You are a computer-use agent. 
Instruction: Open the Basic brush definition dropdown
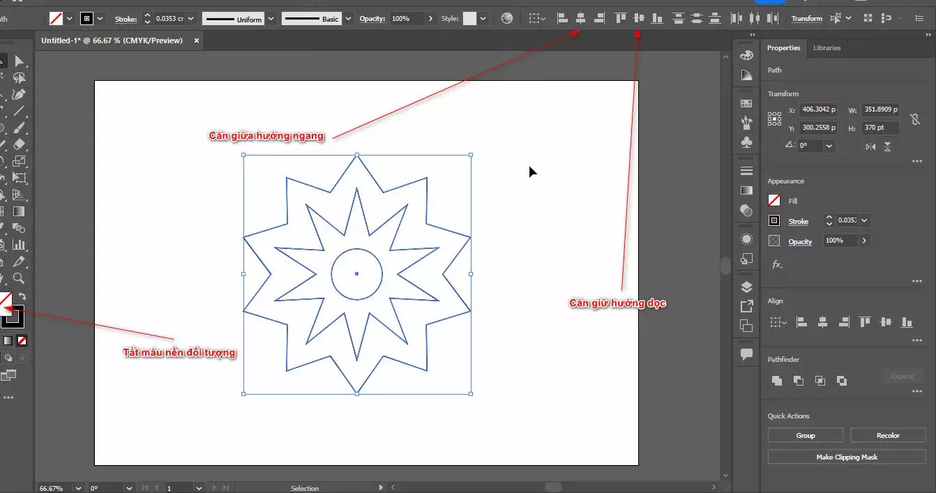pos(348,19)
